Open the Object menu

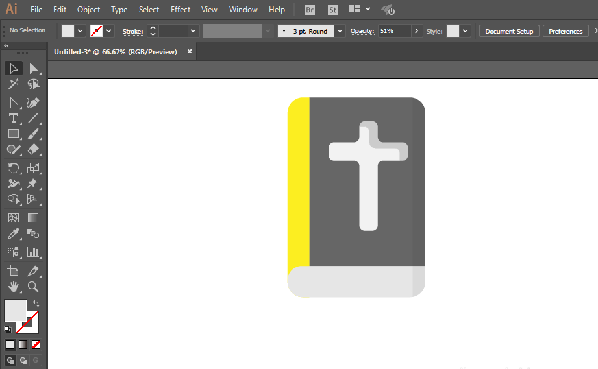[88, 10]
